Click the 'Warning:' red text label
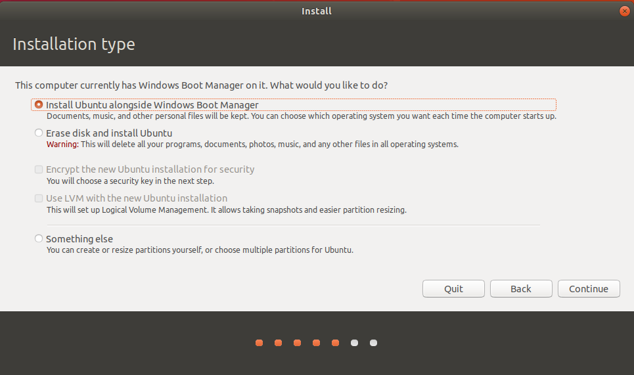634x375 pixels. click(x=62, y=144)
